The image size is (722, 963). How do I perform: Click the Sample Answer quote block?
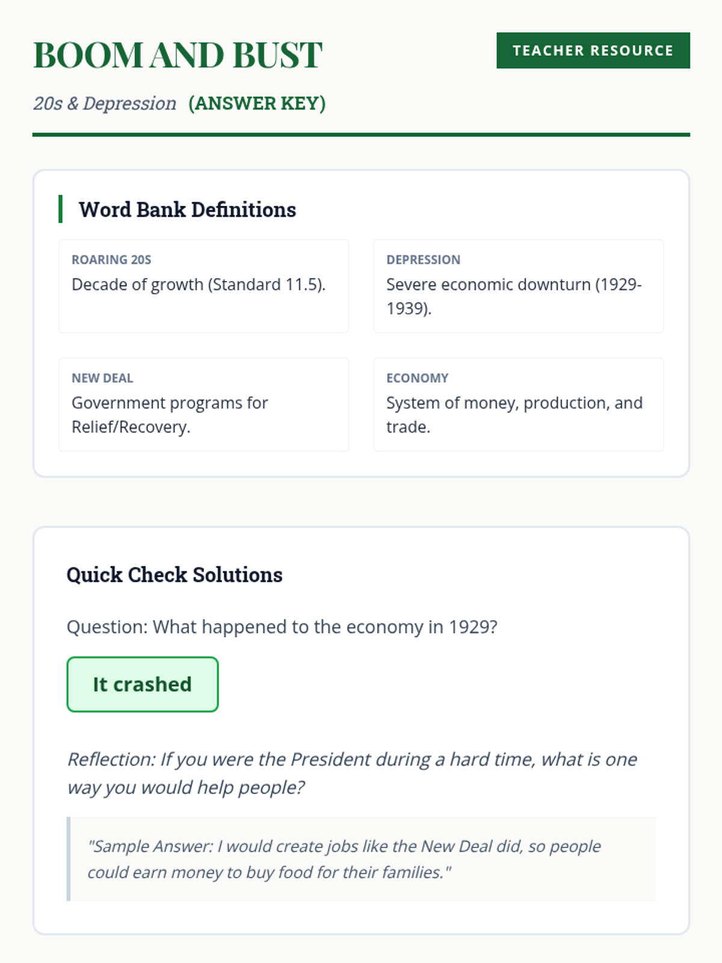pyautogui.click(x=361, y=859)
